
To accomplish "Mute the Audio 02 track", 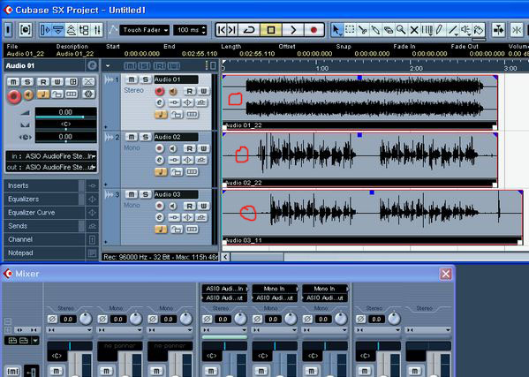I will [x=132, y=137].
